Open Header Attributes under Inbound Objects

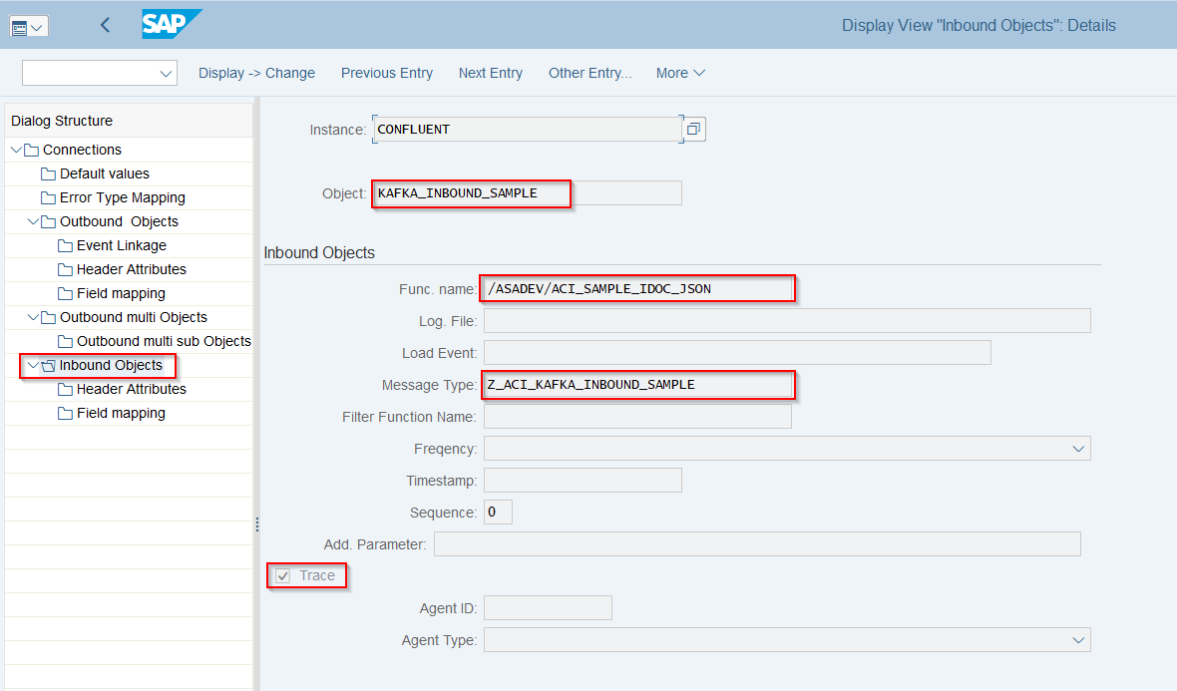pyautogui.click(x=132, y=390)
